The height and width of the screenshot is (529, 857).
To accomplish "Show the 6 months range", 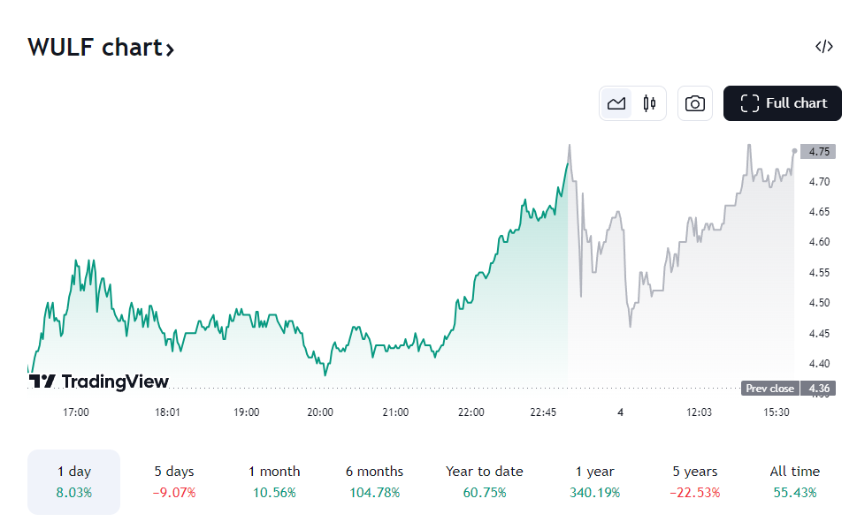I will tap(374, 481).
